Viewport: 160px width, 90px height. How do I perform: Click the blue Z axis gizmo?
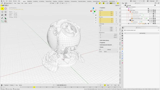93,8
